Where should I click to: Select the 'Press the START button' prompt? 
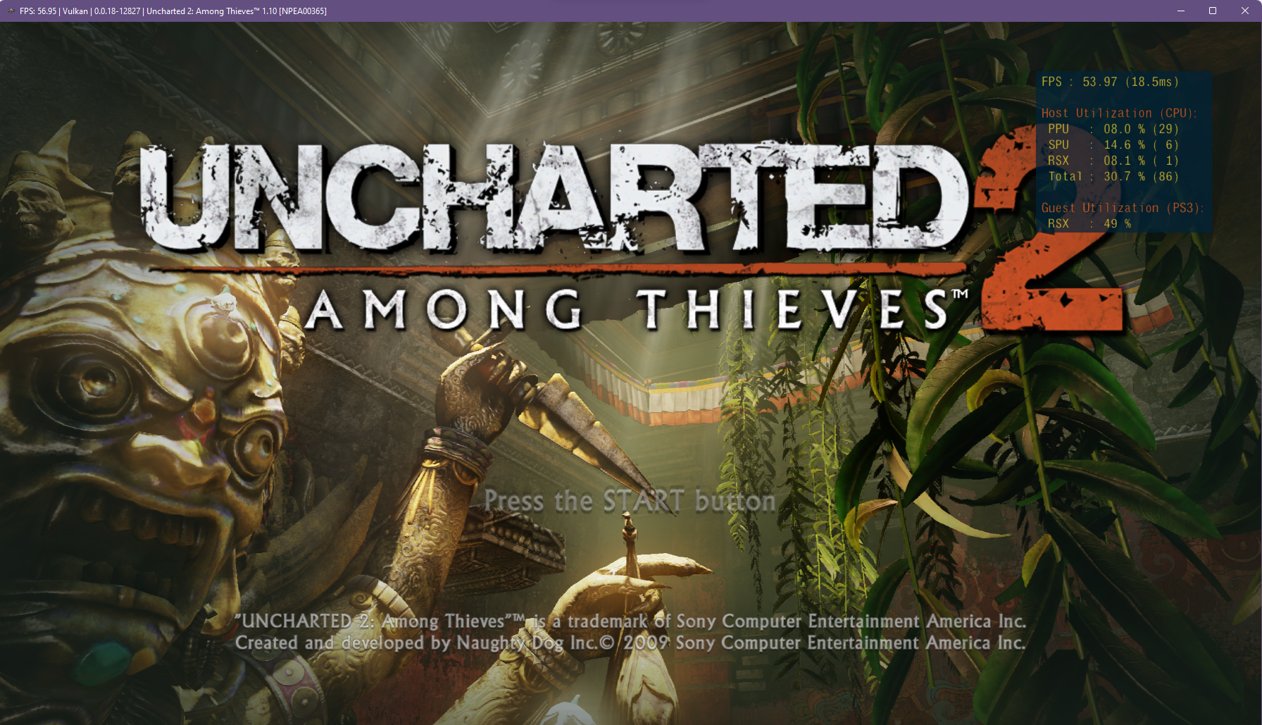630,501
